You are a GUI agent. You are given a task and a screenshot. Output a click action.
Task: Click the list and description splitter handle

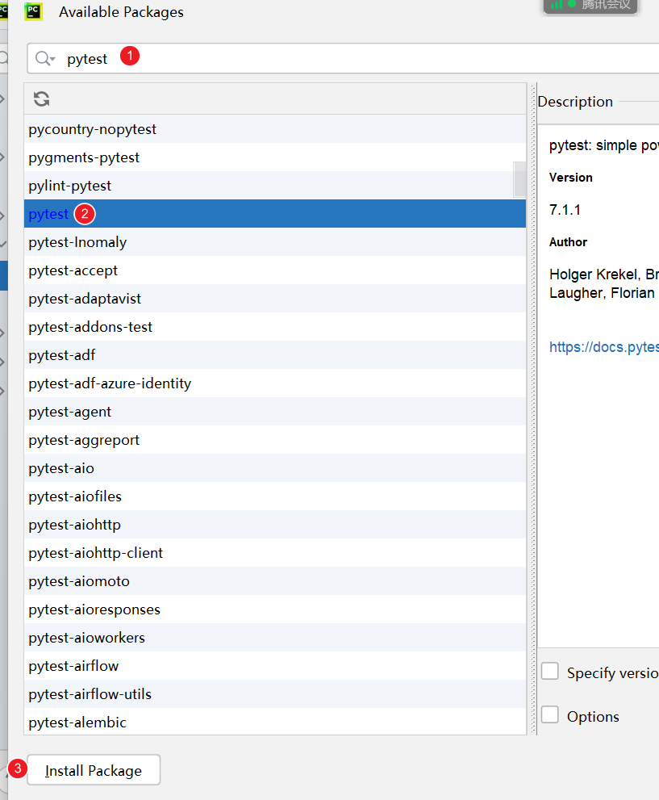[533, 409]
